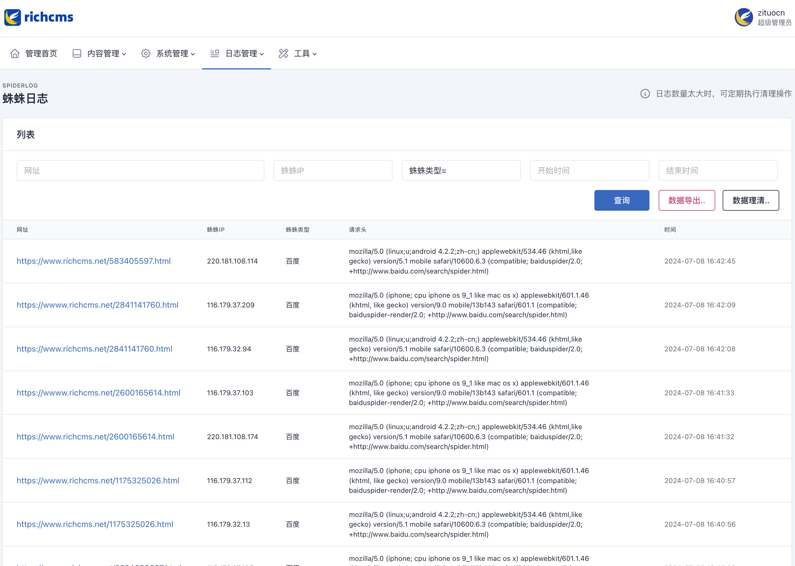This screenshot has height=566, width=795.
Task: Click the zituocn username text
Action: (x=771, y=13)
